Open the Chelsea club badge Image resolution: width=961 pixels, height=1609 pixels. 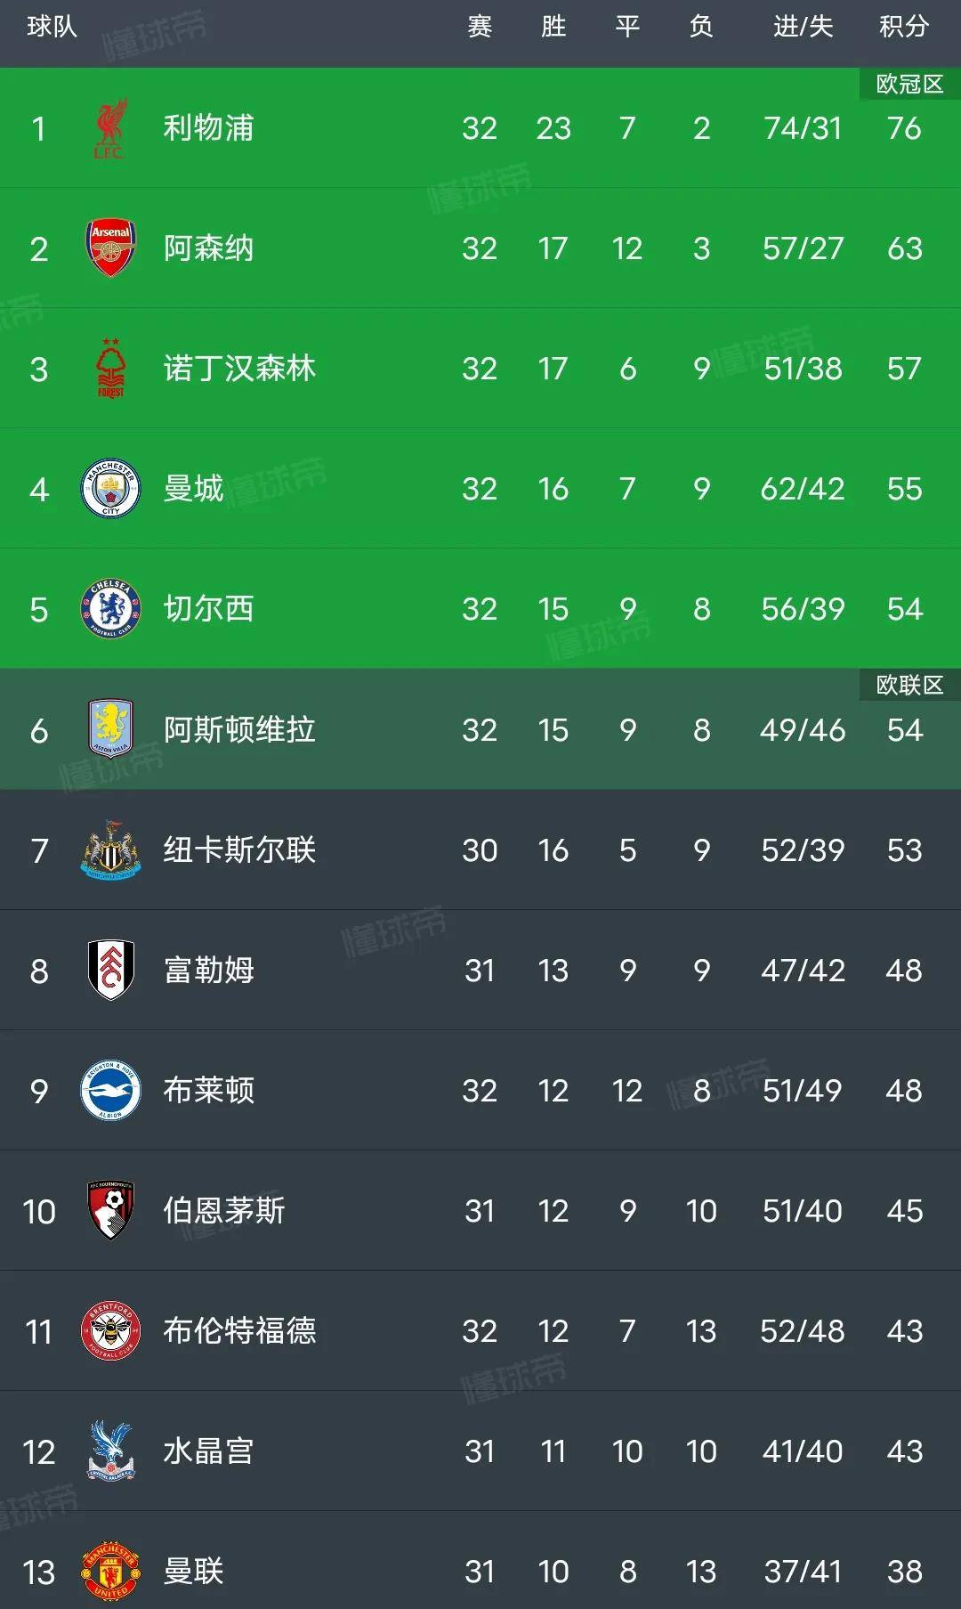[110, 609]
